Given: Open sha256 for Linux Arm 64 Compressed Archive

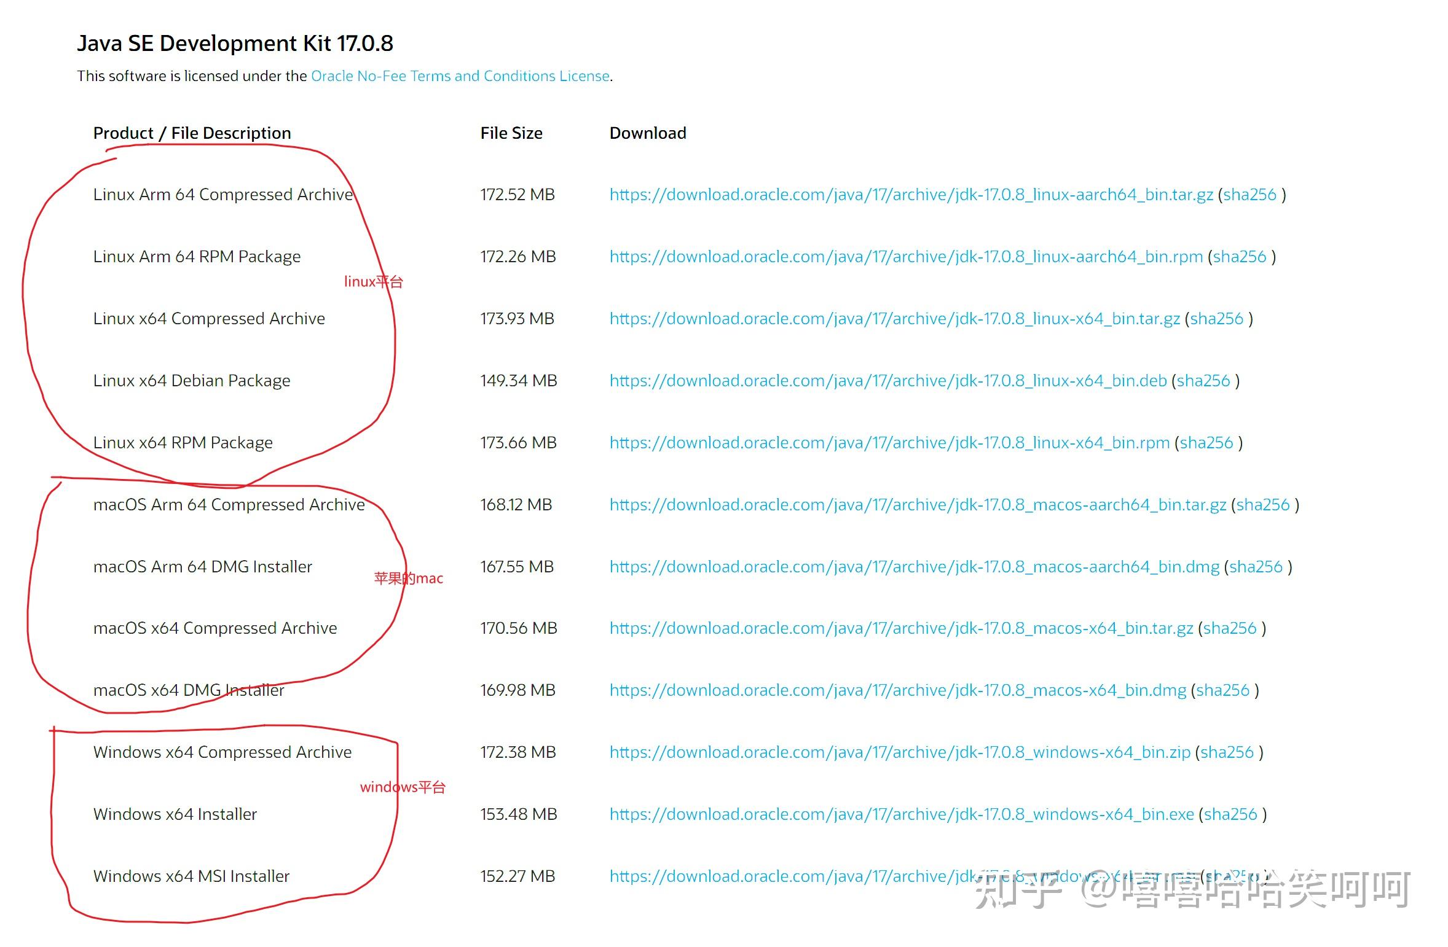Looking at the screenshot, I should (x=1249, y=195).
